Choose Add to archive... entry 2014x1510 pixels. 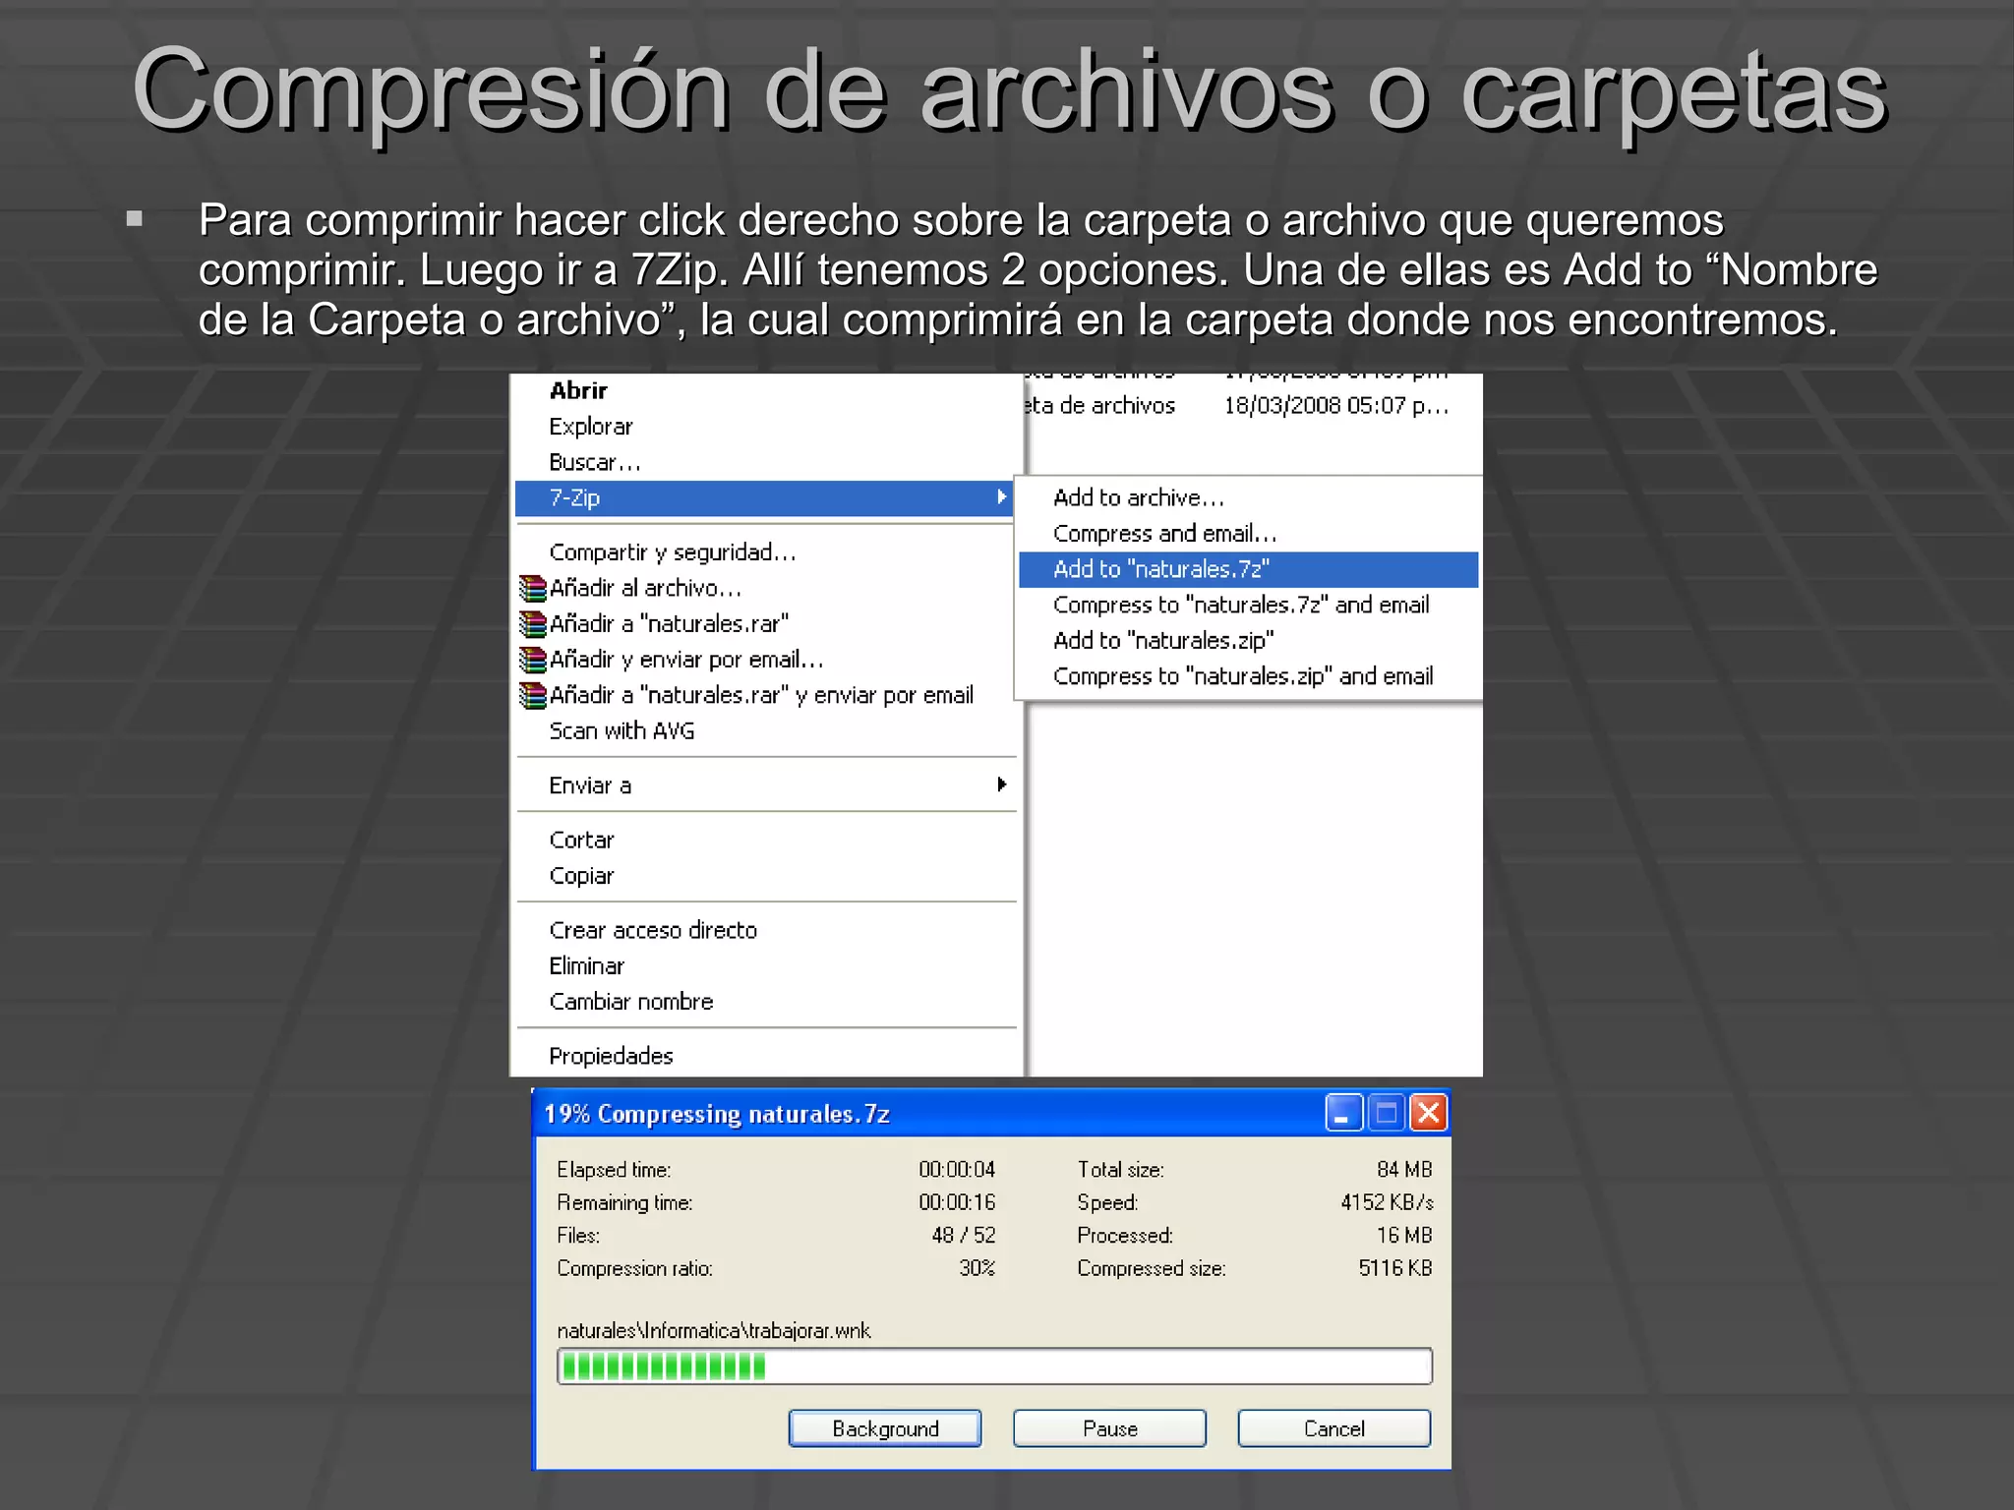pyautogui.click(x=1138, y=497)
